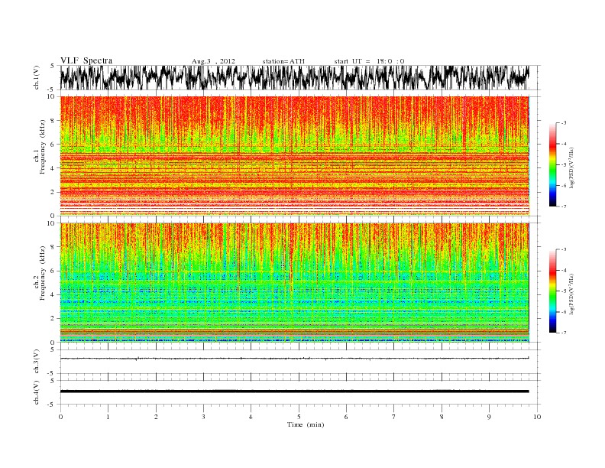Click the "8" tick label on time axis
This screenshot has width=605, height=468.
click(x=442, y=417)
